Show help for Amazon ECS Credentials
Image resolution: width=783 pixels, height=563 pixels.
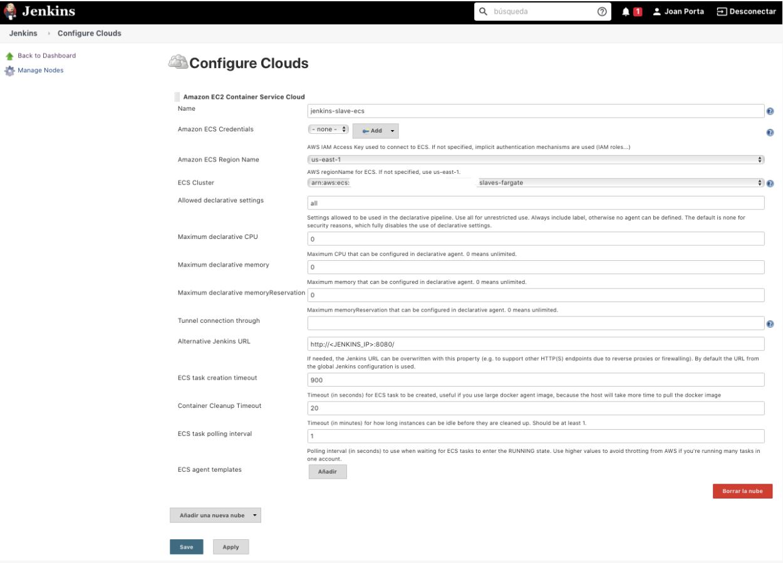click(770, 133)
